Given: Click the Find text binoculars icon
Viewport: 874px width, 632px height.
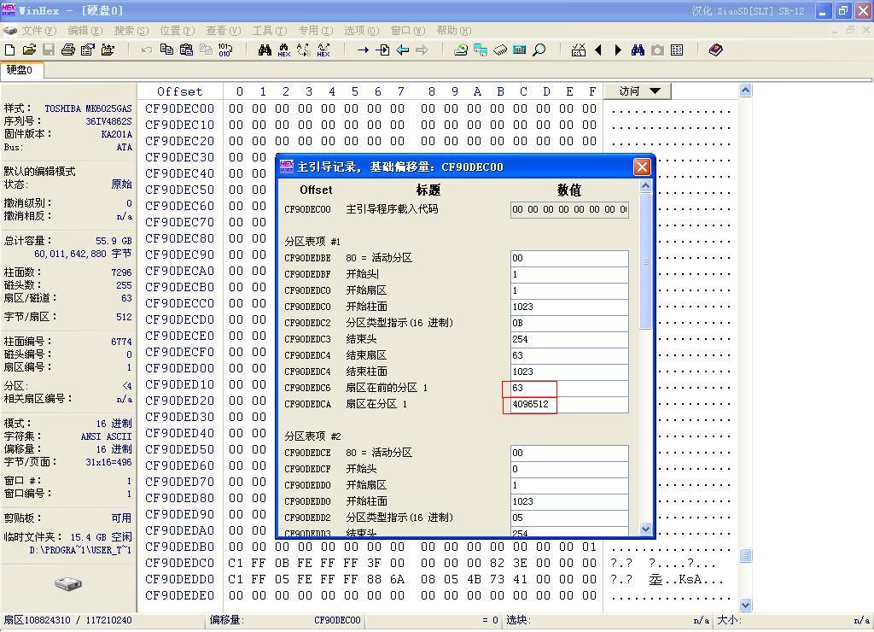Looking at the screenshot, I should [x=265, y=50].
